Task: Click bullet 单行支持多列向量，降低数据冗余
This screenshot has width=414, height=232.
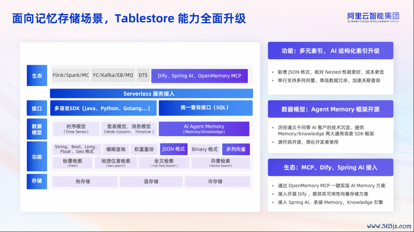Action: [x=329, y=80]
